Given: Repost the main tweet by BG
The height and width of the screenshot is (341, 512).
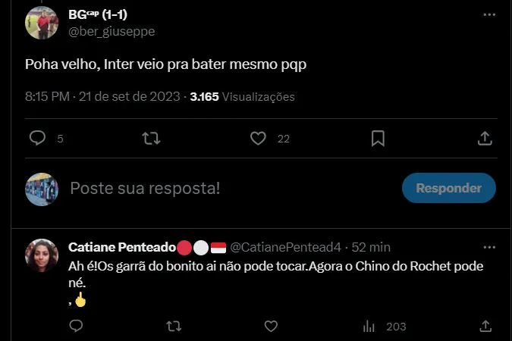Looking at the screenshot, I should point(151,139).
